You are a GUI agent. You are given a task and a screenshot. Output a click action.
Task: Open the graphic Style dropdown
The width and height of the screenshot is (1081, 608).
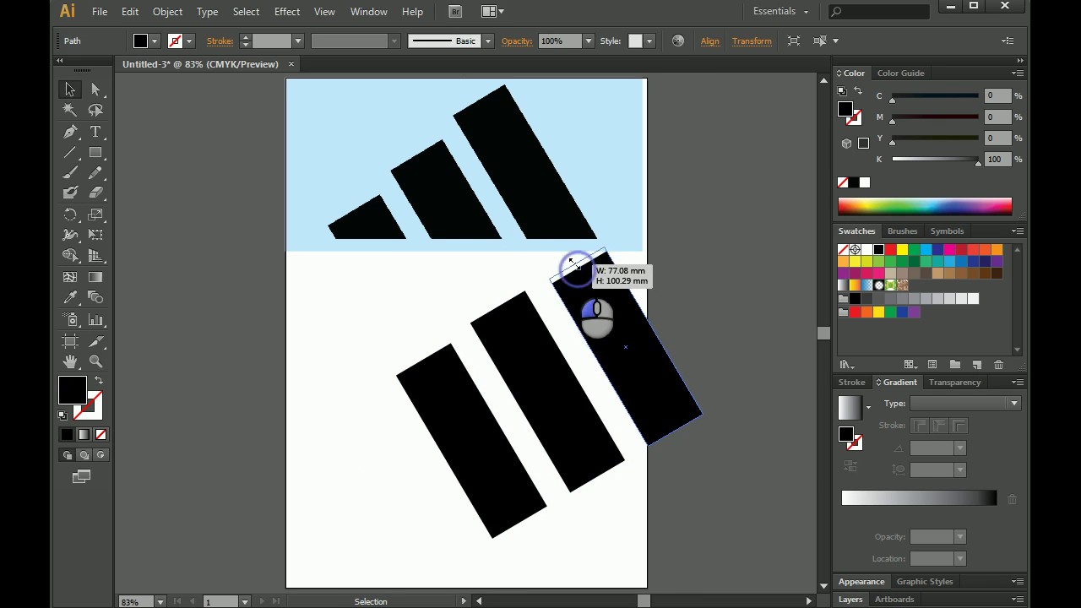pos(649,41)
